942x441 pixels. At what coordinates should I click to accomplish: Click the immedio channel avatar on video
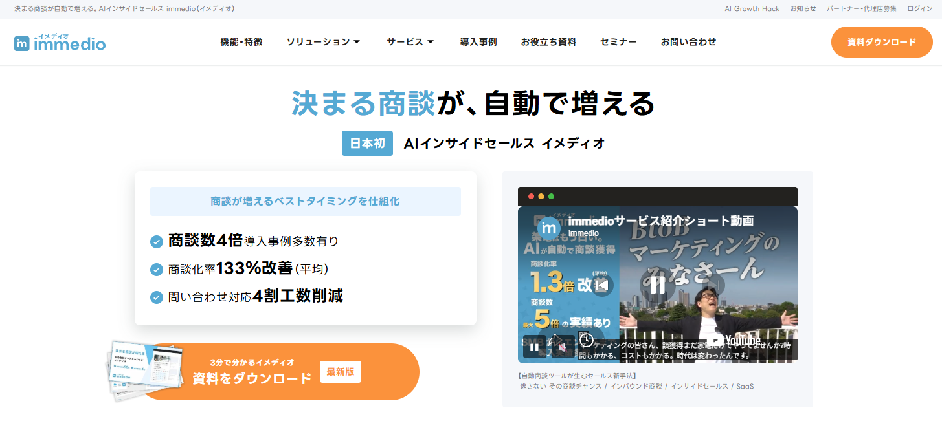point(550,226)
